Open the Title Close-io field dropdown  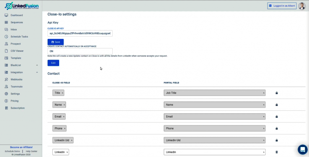pyautogui.click(x=58, y=93)
